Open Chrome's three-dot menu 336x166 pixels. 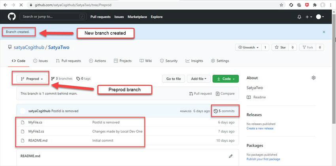coord(331,5)
